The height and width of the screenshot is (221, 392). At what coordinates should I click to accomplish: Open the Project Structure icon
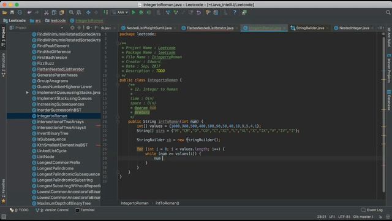click(x=216, y=12)
